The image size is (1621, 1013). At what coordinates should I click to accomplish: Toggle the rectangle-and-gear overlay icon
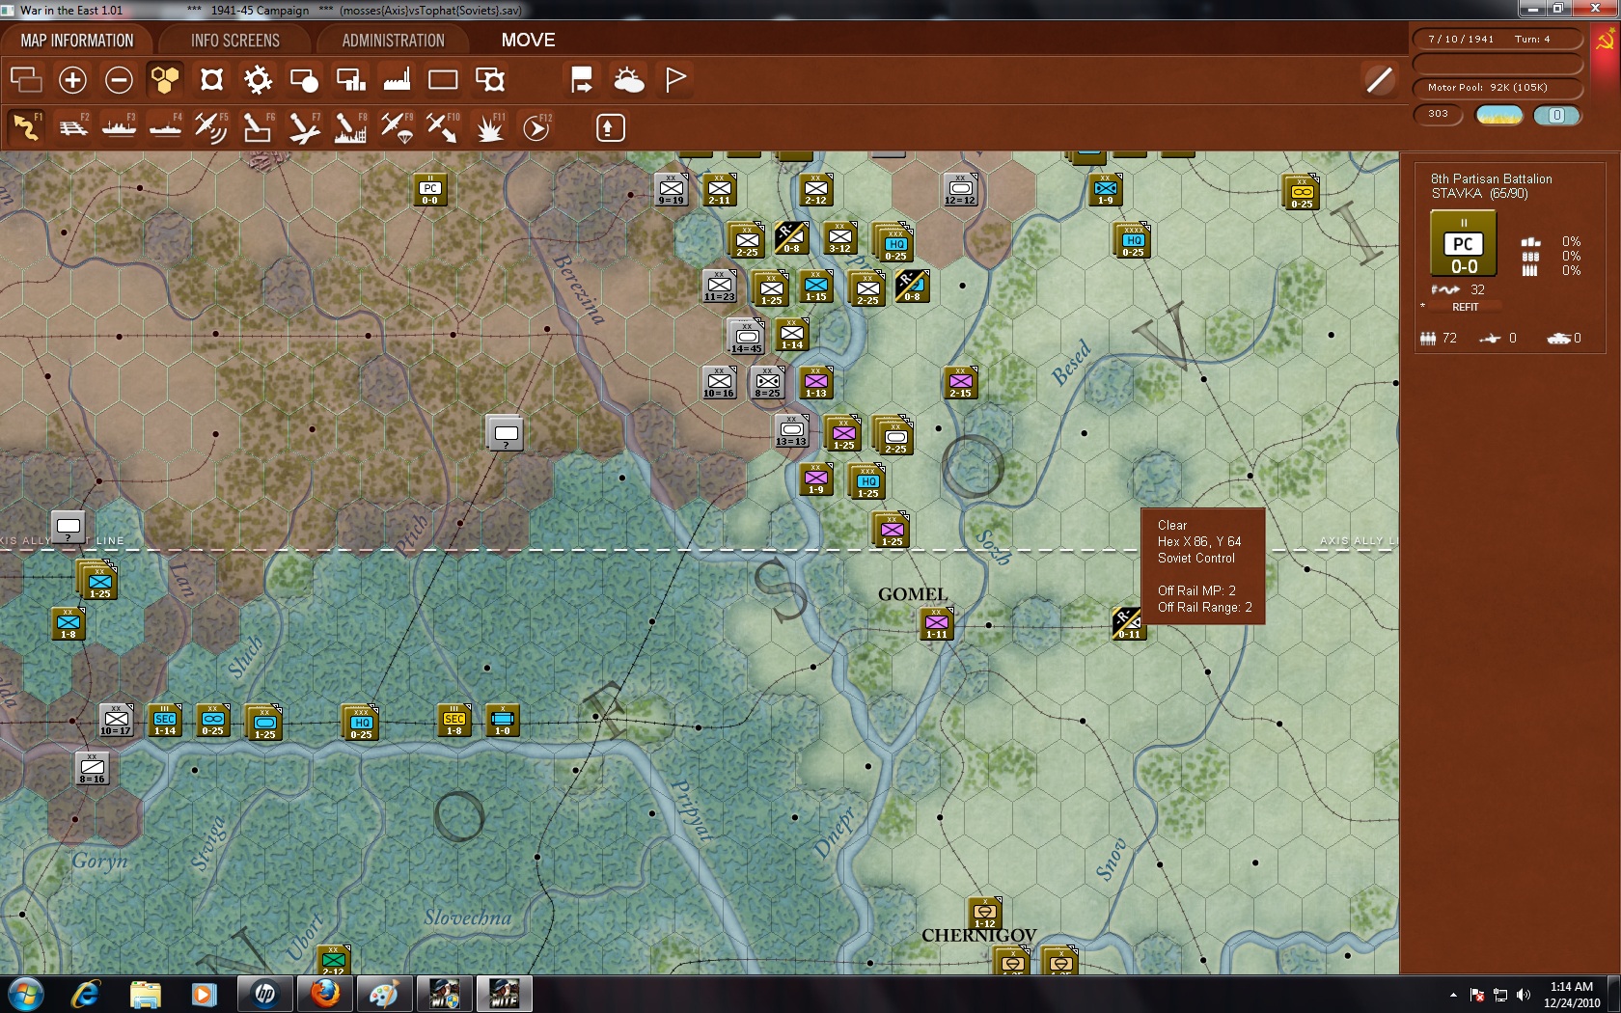point(489,79)
